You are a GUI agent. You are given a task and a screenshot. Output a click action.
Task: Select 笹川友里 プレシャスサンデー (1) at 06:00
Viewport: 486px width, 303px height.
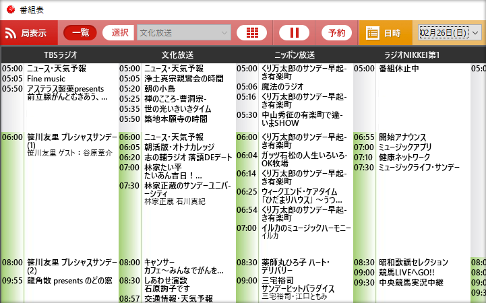[x=72, y=141]
